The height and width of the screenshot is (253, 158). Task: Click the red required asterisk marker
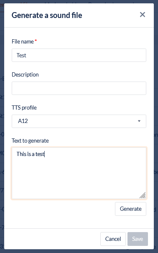click(36, 40)
